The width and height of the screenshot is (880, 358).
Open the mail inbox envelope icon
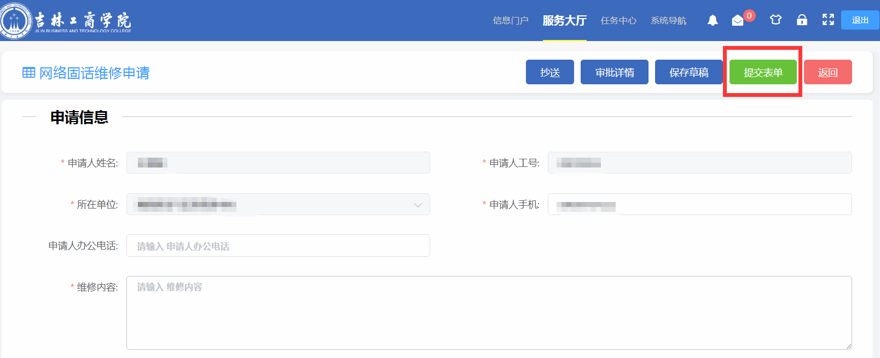pos(738,20)
